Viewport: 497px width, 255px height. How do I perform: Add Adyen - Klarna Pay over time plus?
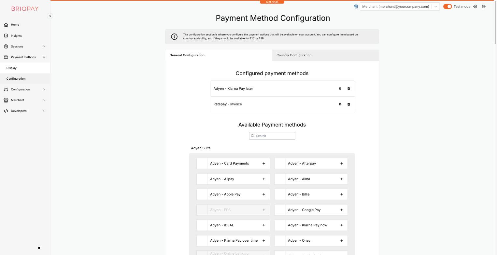tap(264, 241)
